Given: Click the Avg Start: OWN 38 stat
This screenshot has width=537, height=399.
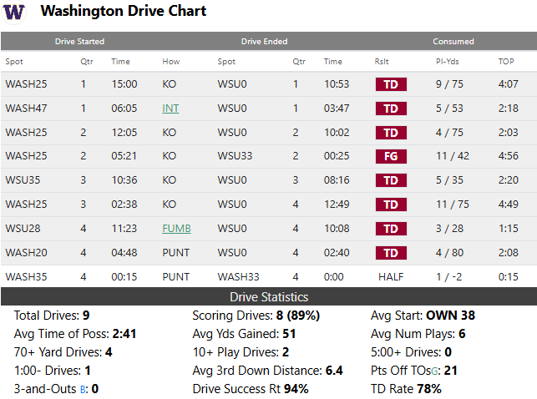Looking at the screenshot, I should pos(423,316).
